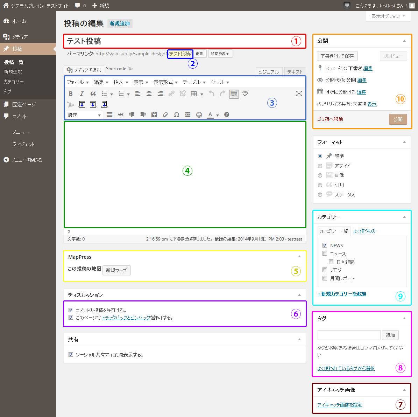Click the 公開 publish button

[x=398, y=119]
